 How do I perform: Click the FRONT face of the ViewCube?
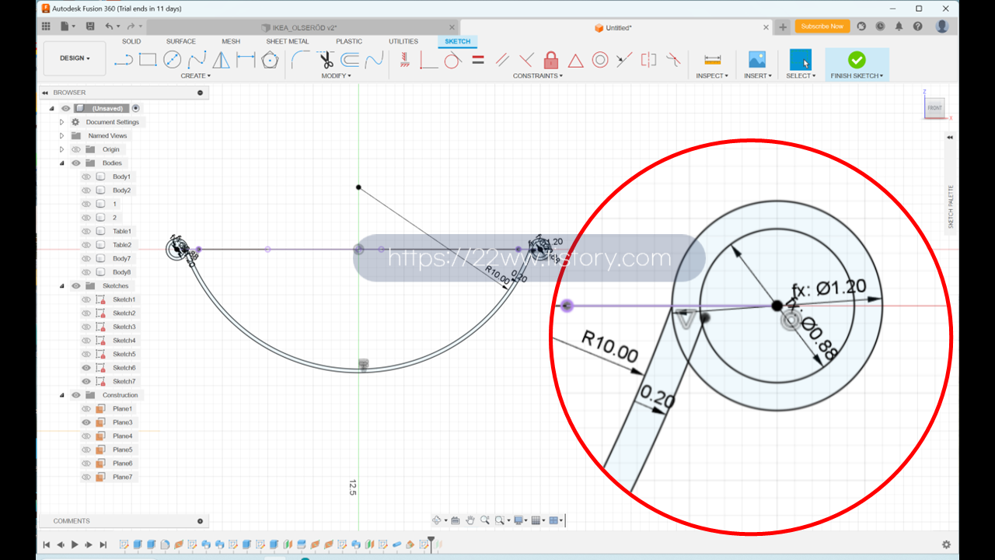(x=934, y=108)
